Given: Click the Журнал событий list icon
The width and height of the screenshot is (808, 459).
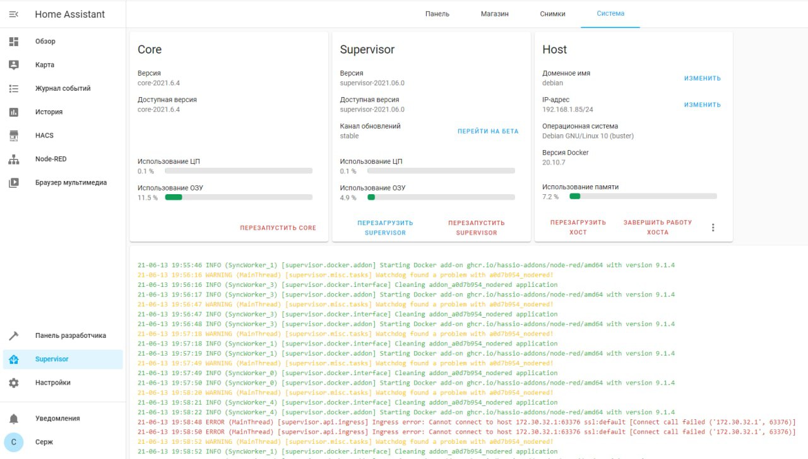Looking at the screenshot, I should coord(14,88).
